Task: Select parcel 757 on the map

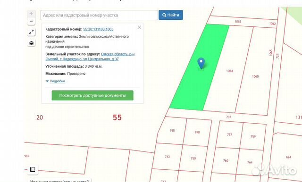Action: click(x=229, y=135)
